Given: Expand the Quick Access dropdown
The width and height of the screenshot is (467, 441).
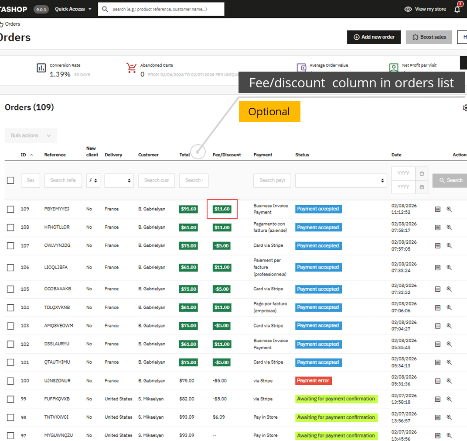Looking at the screenshot, I should (73, 9).
